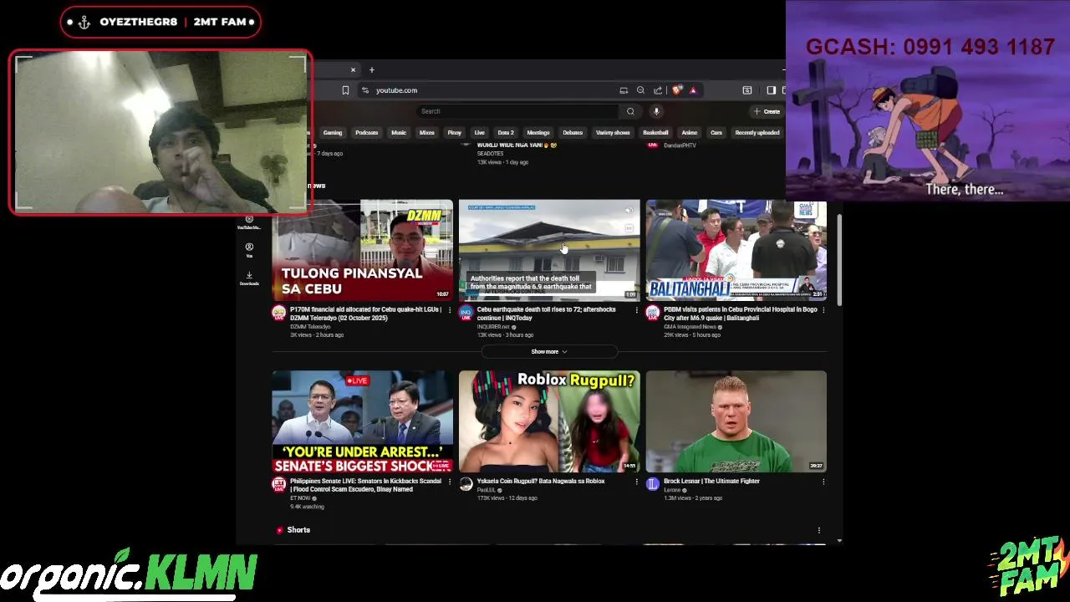Open the INQUIRER.net channel avatar
The width and height of the screenshot is (1070, 602).
(466, 313)
